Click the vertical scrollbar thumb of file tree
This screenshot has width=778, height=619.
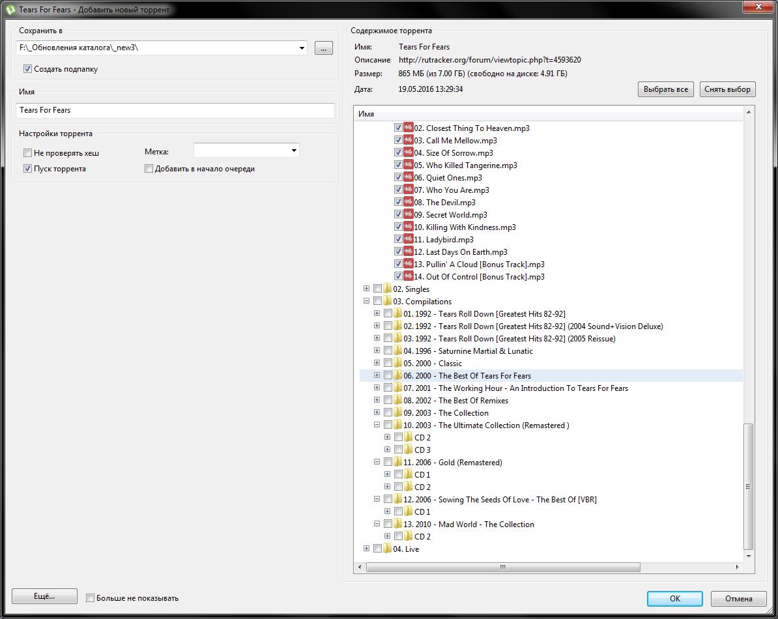pyautogui.click(x=748, y=486)
